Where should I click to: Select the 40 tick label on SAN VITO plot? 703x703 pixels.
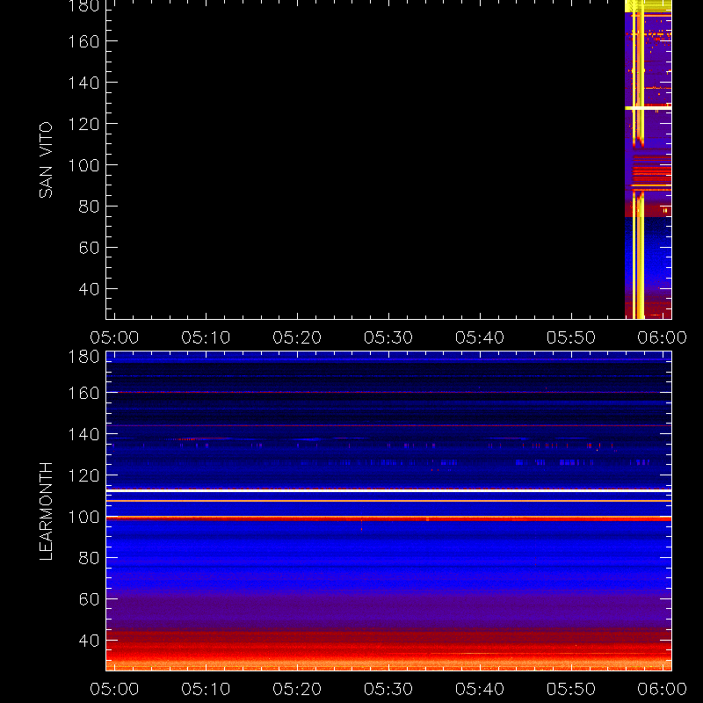tap(89, 289)
